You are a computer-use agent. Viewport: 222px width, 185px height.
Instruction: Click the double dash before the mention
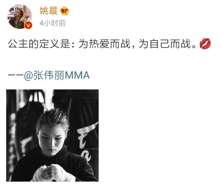point(16,75)
